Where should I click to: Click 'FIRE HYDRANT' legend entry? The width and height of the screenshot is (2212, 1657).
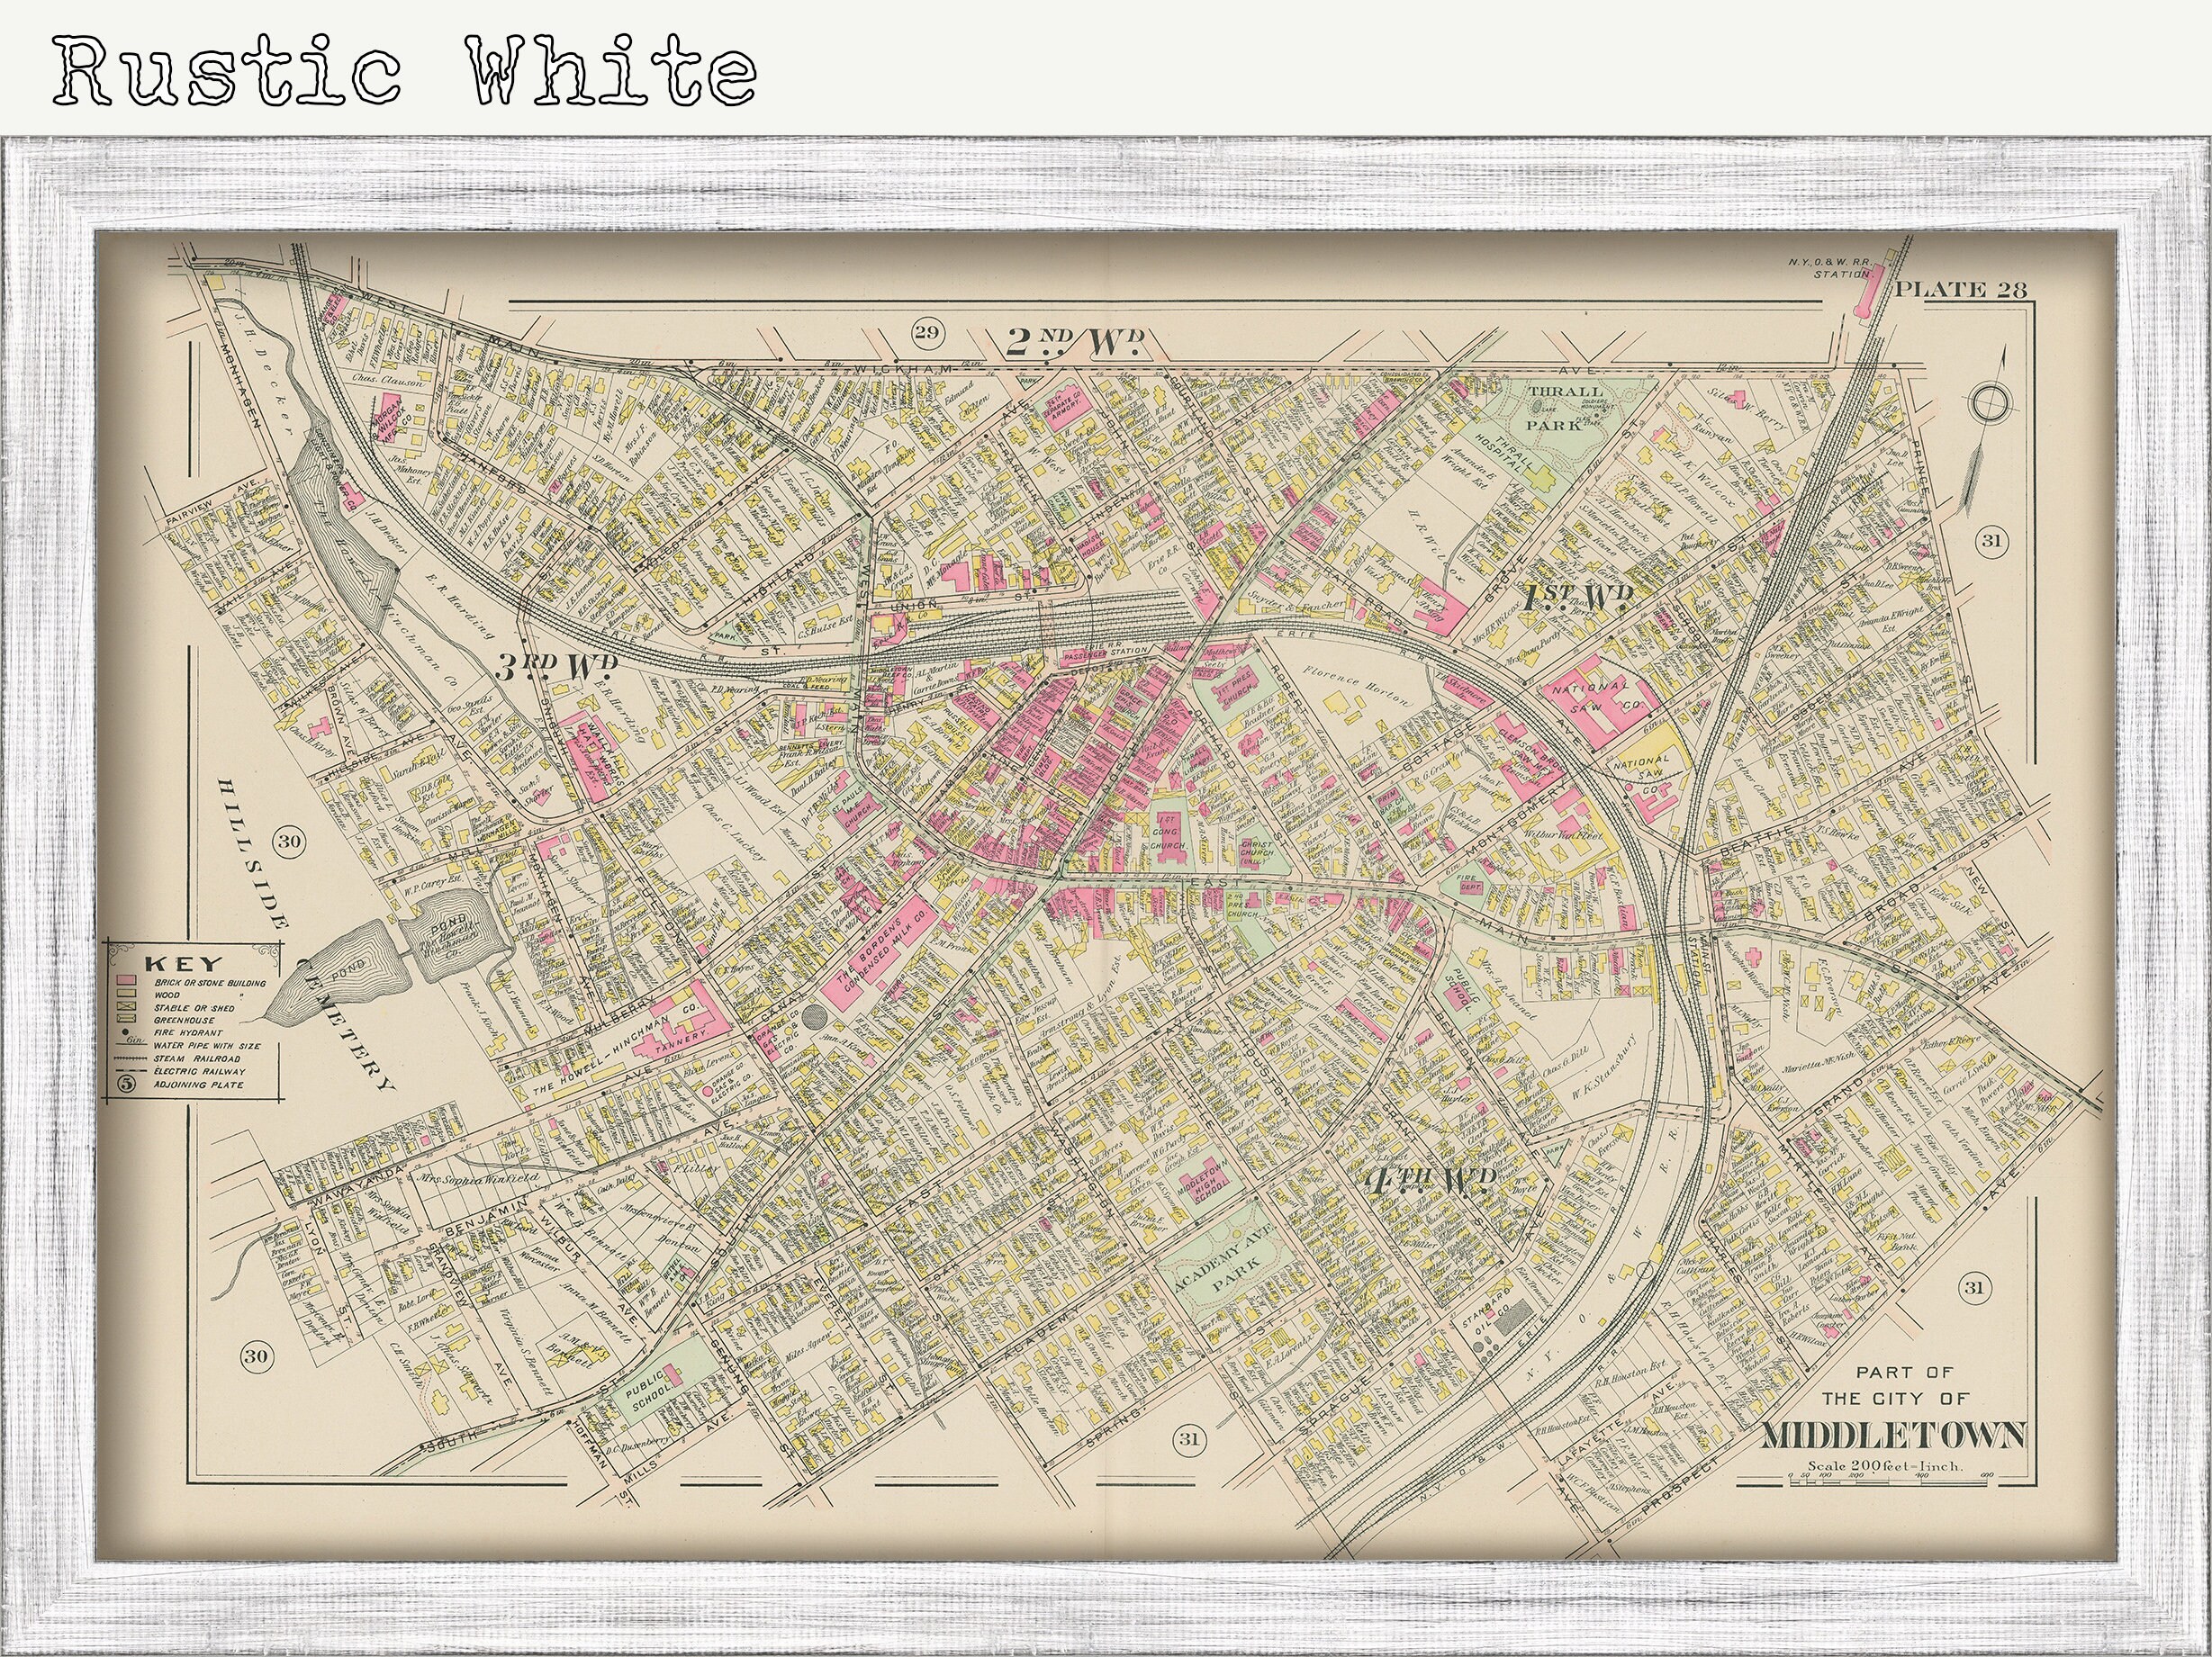coord(187,1033)
